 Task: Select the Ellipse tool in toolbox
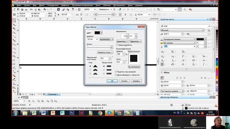click(14, 48)
